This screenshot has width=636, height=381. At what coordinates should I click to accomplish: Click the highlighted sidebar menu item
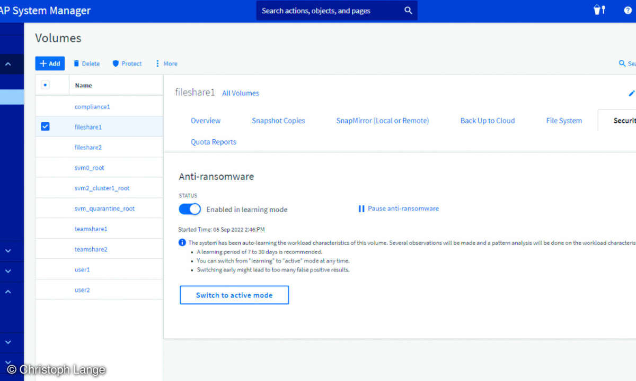click(x=12, y=97)
